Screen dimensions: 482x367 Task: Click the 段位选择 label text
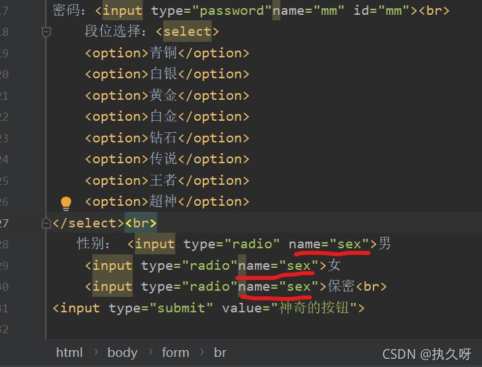click(x=115, y=32)
